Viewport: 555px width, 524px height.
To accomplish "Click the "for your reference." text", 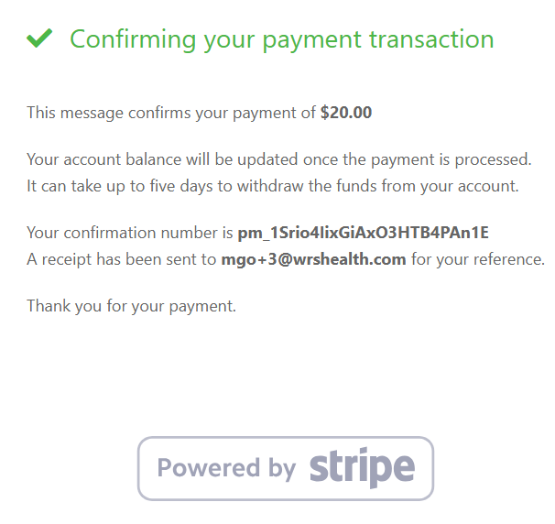I will pyautogui.click(x=477, y=259).
